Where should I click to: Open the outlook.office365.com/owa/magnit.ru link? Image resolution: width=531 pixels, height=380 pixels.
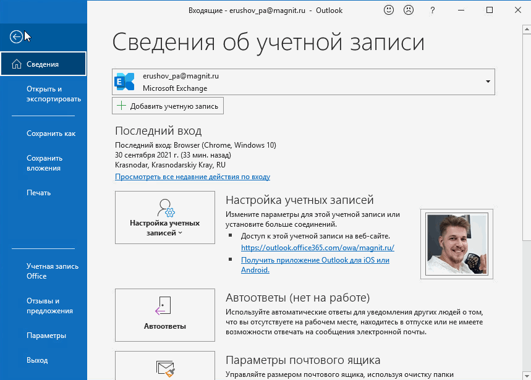coord(318,248)
